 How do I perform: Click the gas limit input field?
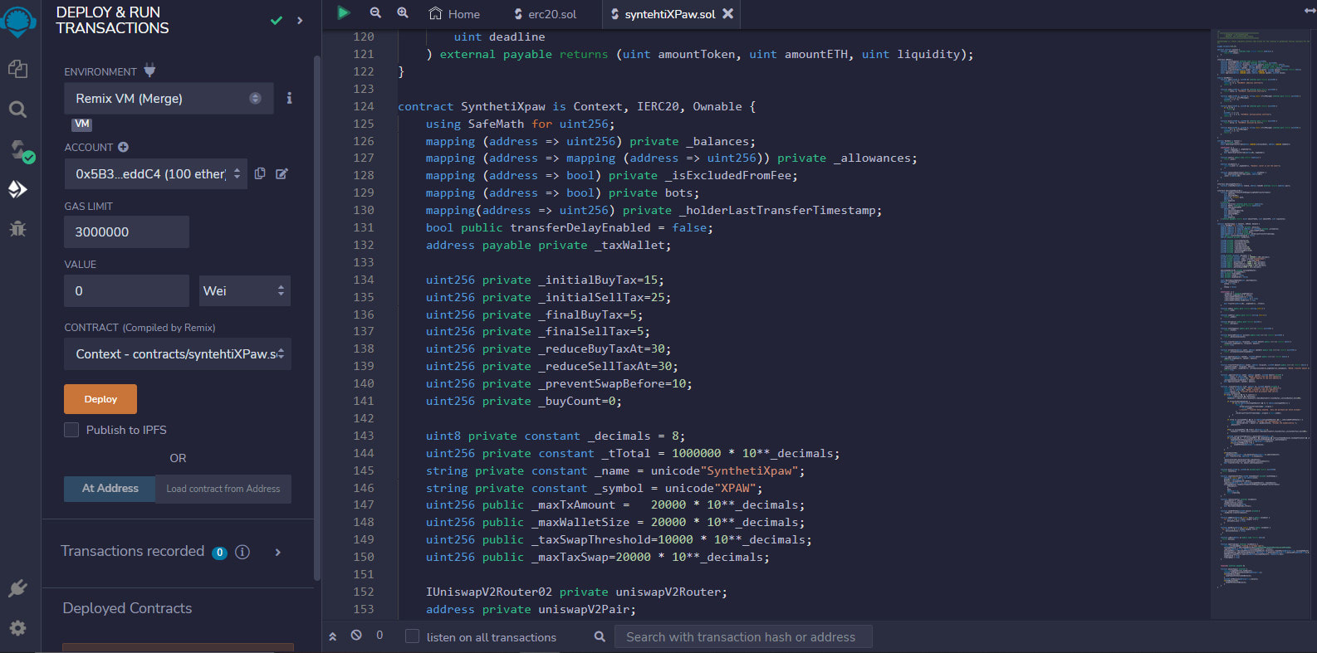point(126,232)
